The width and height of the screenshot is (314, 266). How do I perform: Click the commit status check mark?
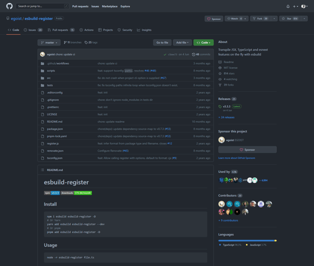click(165, 55)
